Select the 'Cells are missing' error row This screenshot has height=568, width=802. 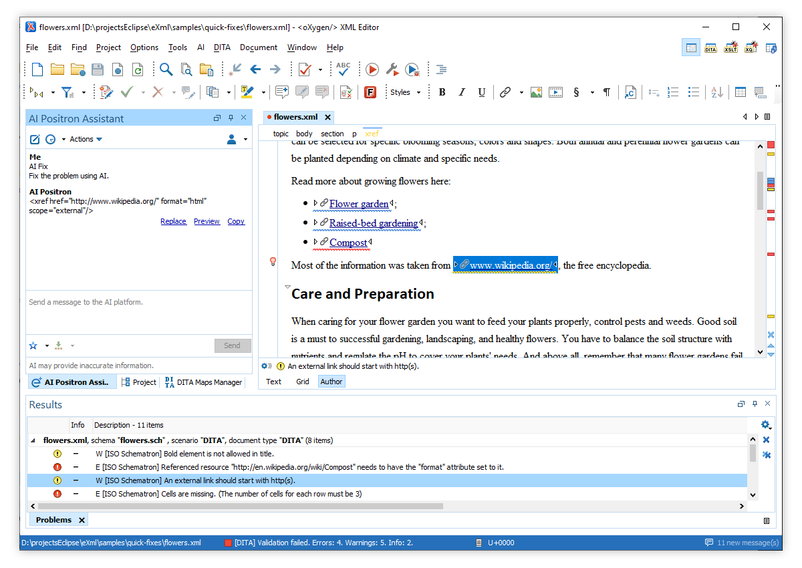[387, 494]
